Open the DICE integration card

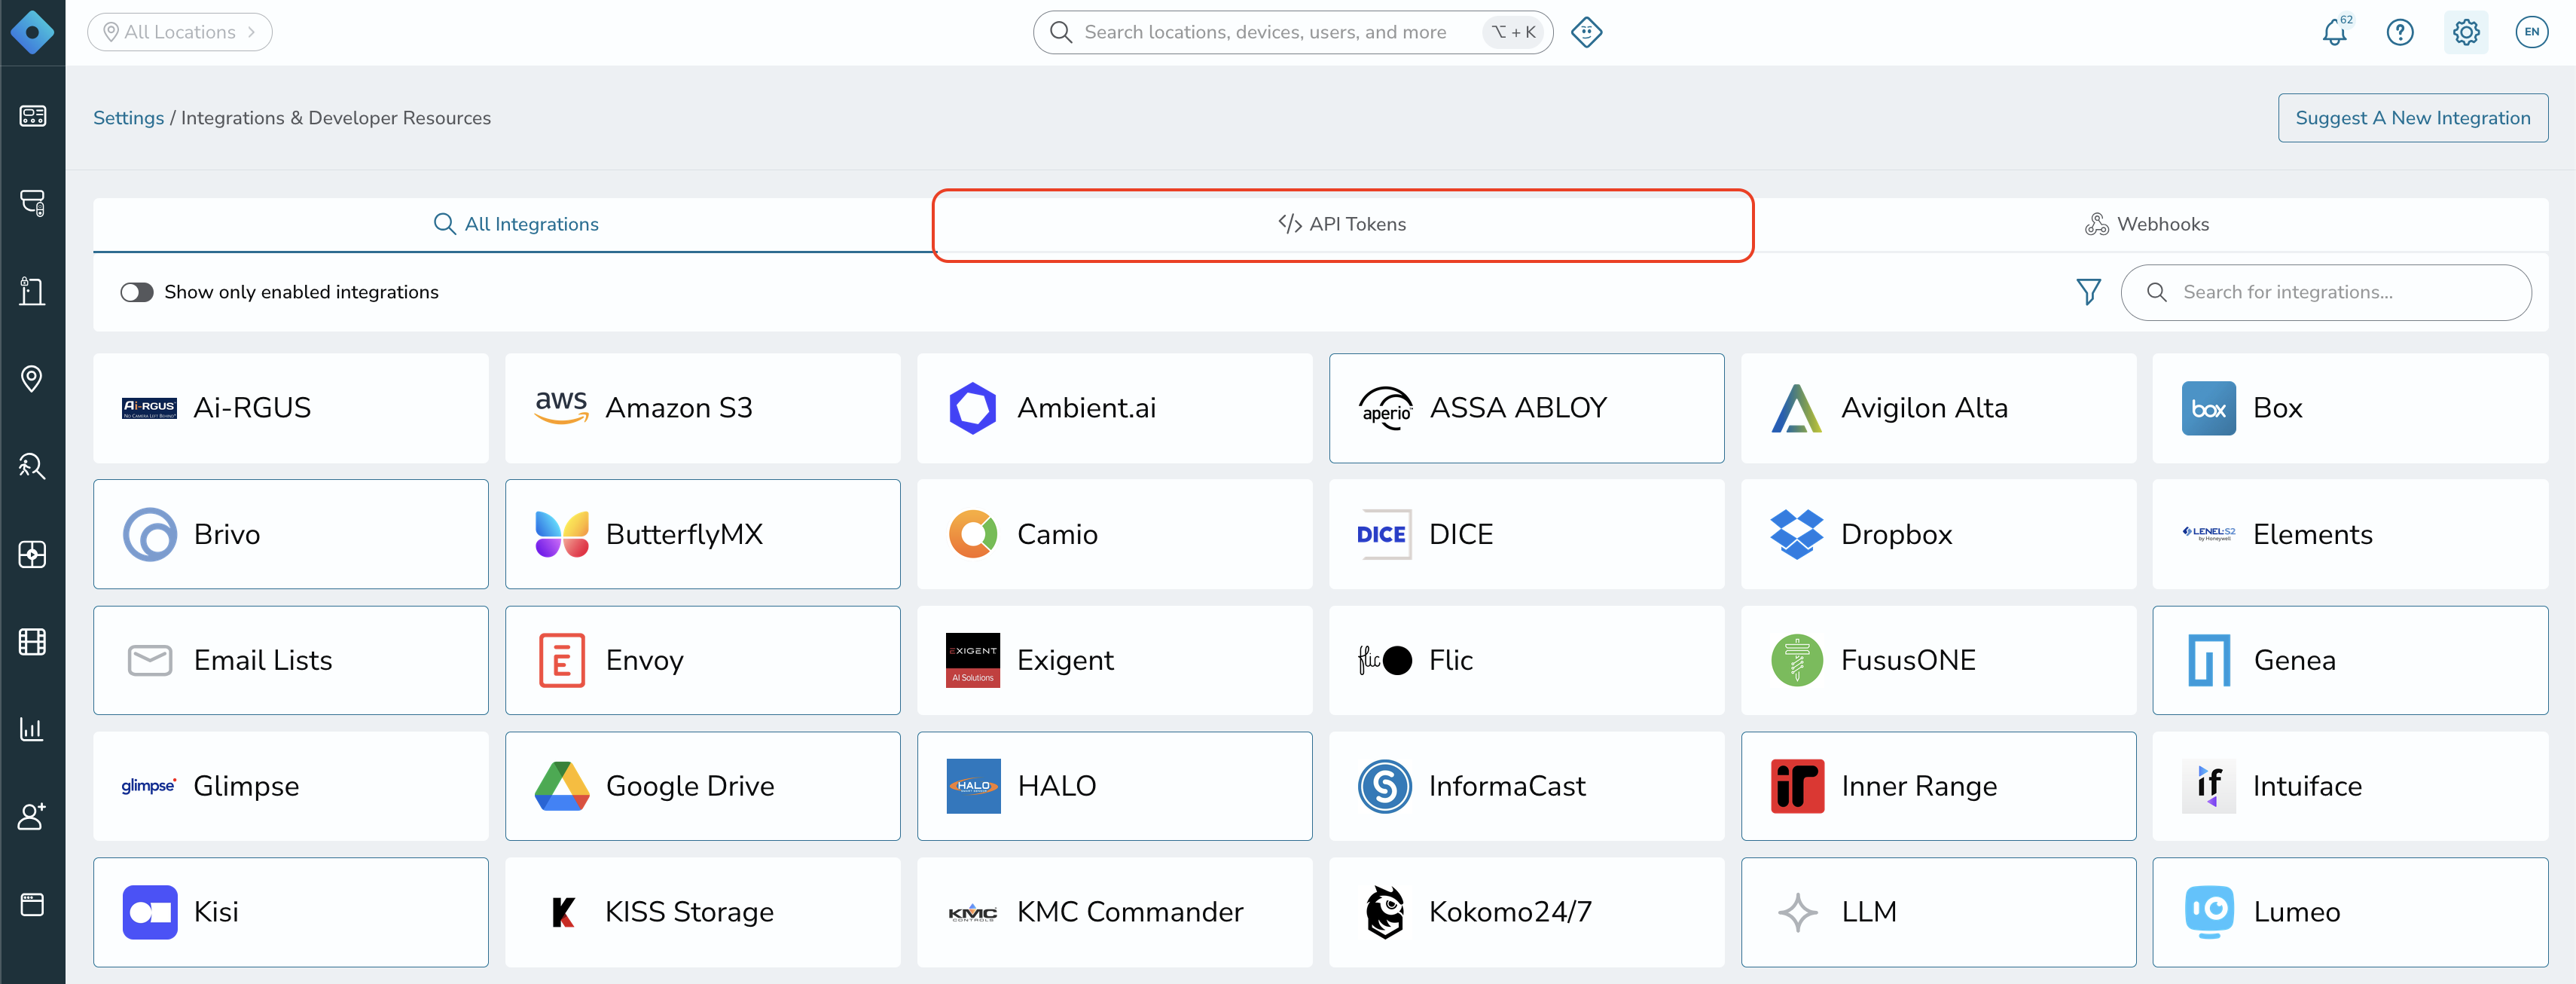pos(1527,534)
